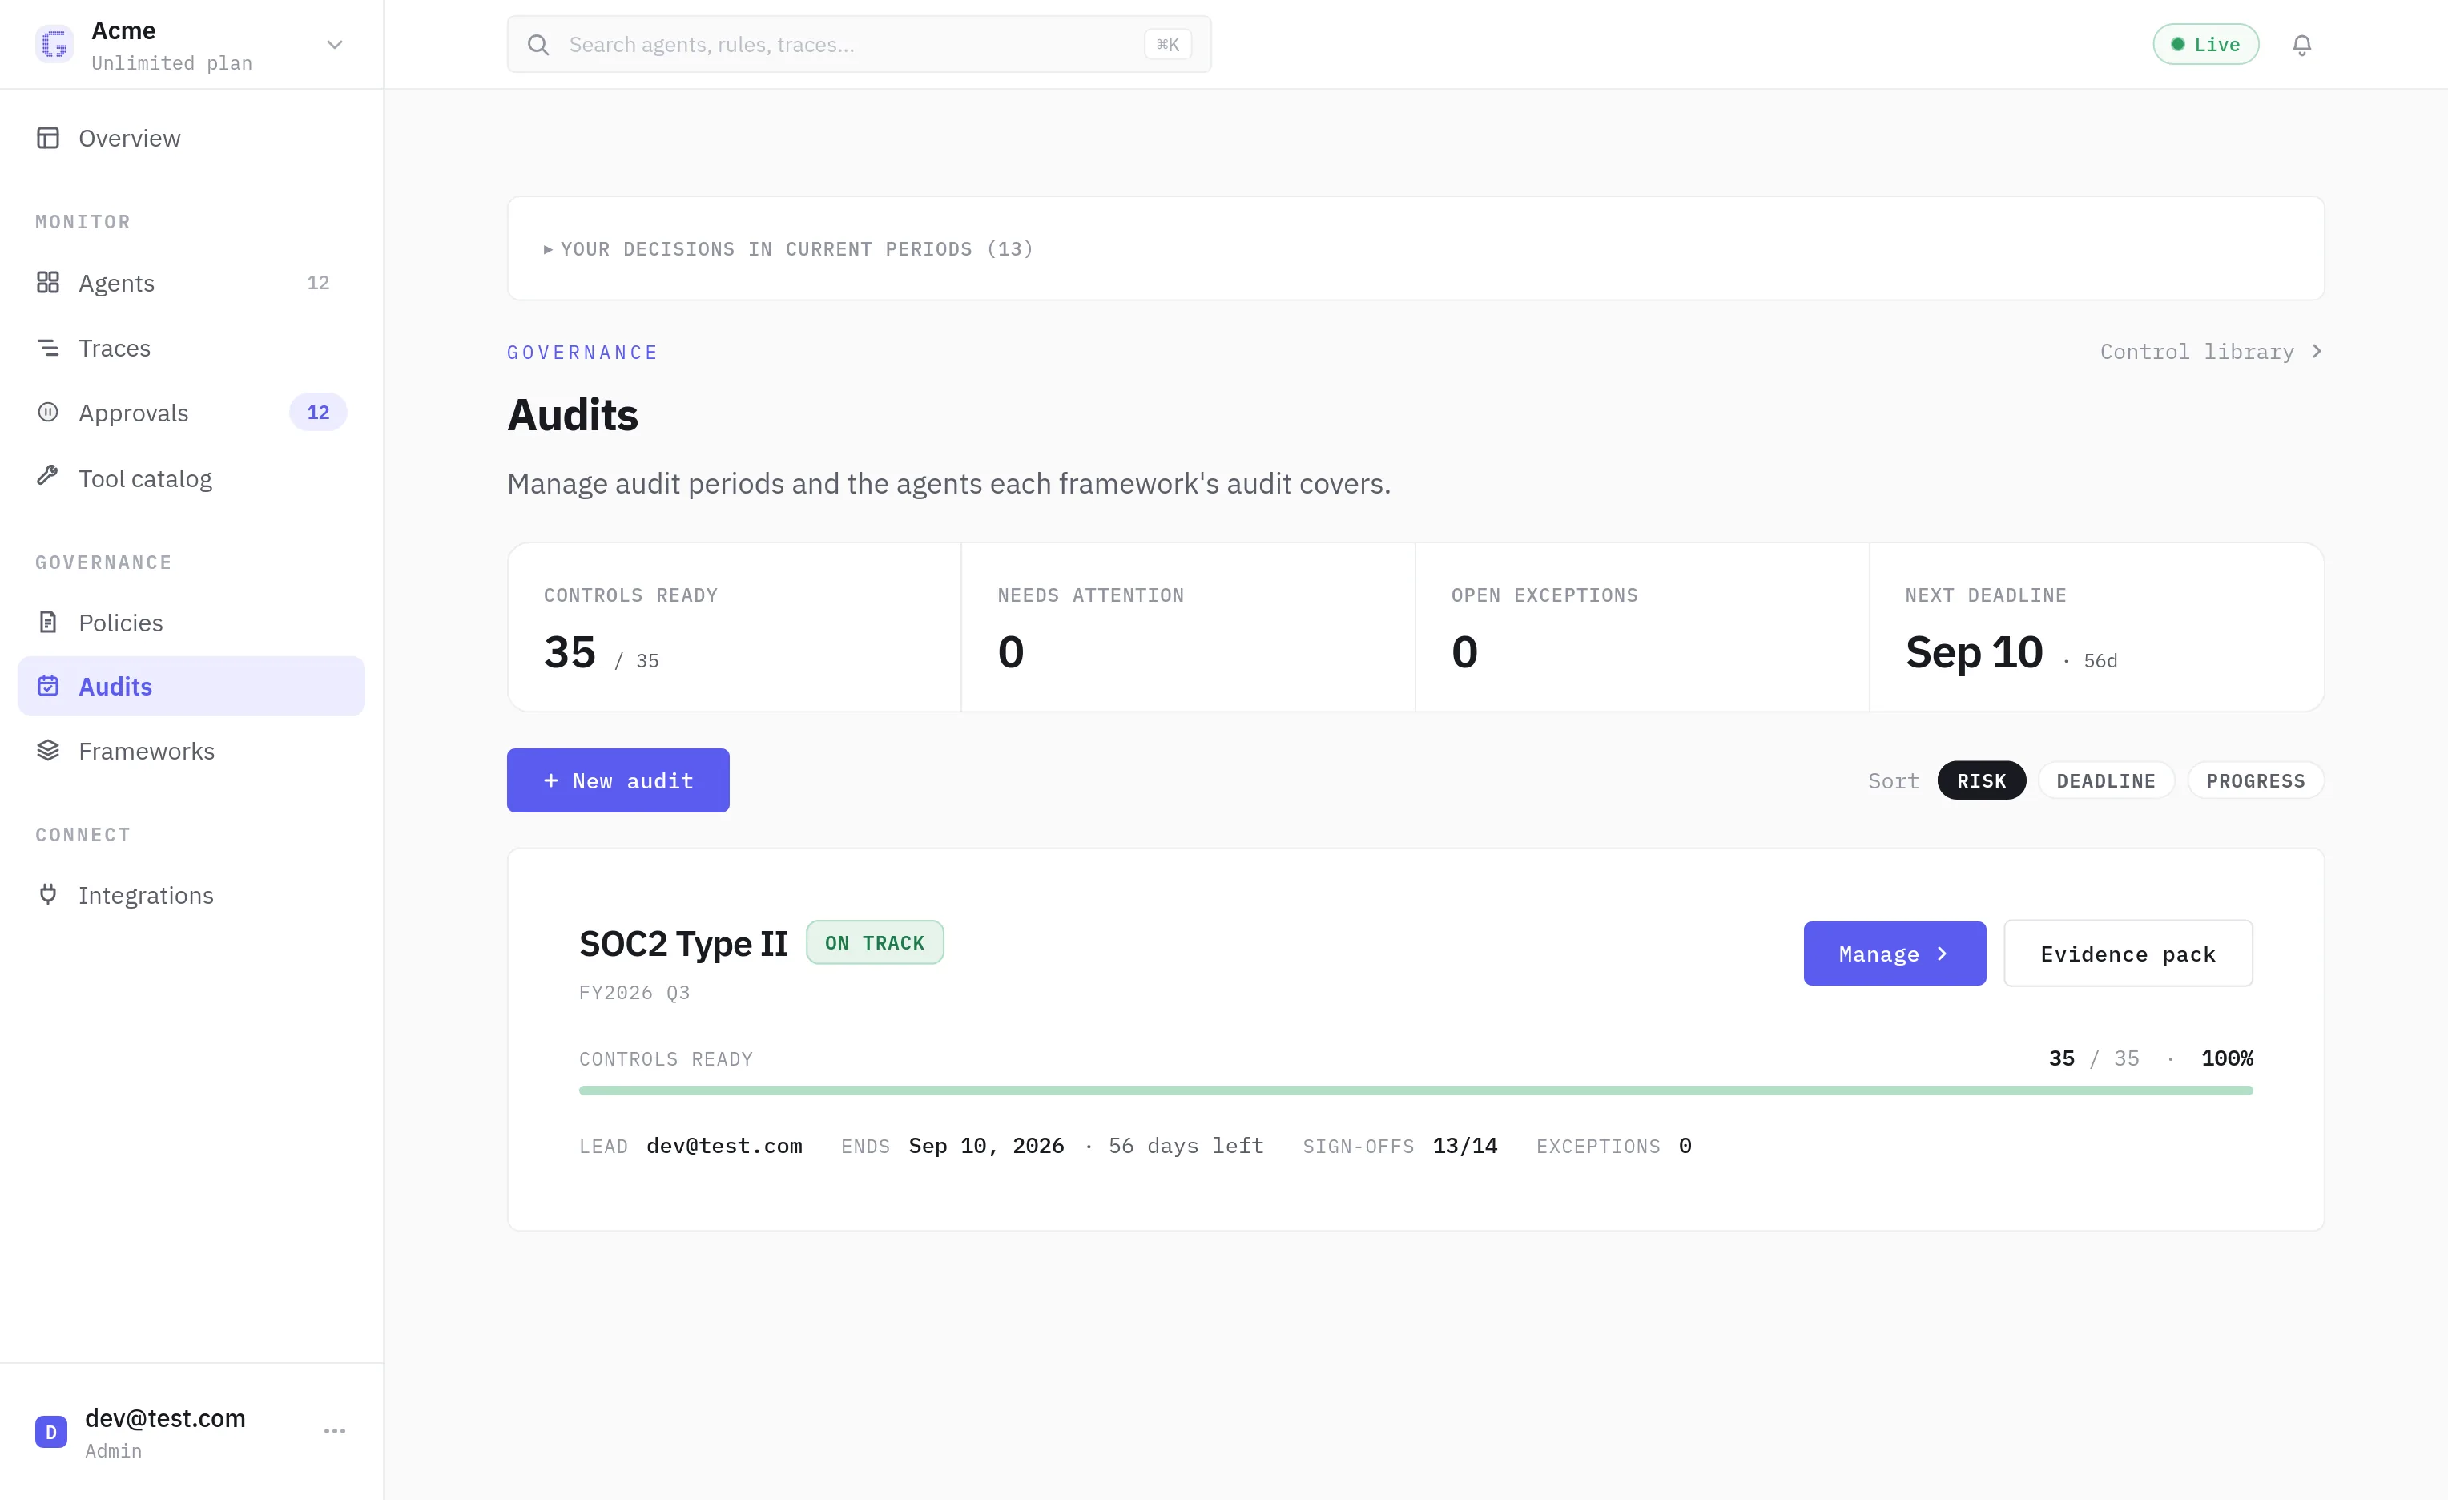
Task: Click the Audits calendar-check icon
Action: coord(48,686)
